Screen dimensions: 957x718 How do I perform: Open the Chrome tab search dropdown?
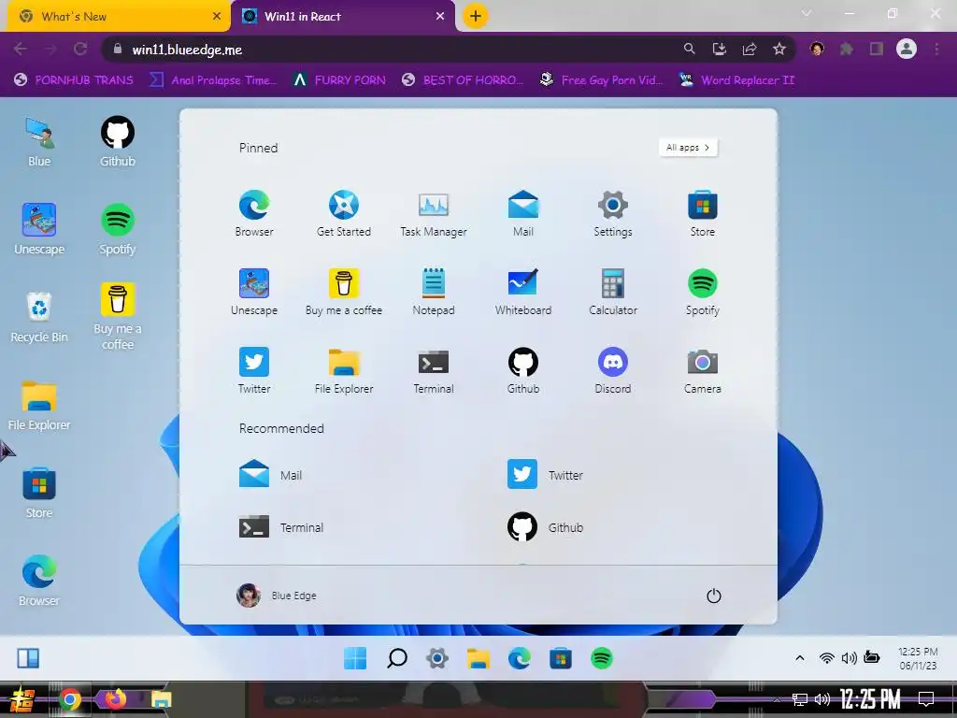coord(807,13)
